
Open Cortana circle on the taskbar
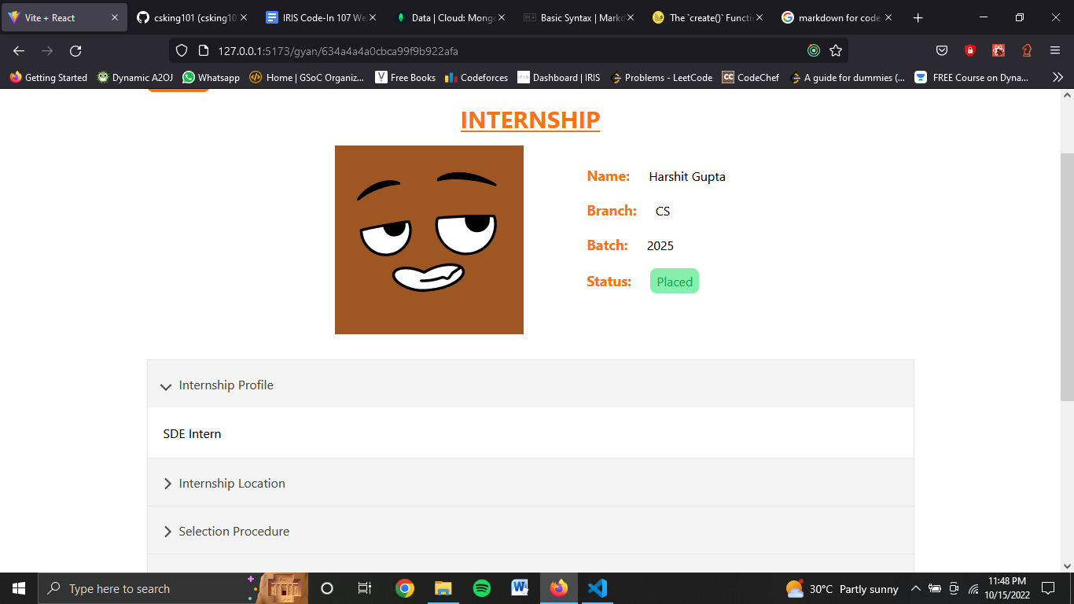(327, 588)
